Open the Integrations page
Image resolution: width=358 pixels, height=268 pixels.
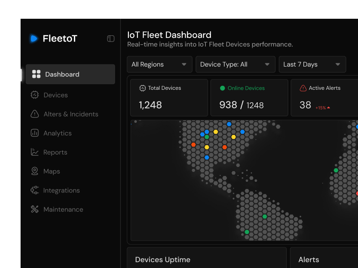[x=61, y=190]
